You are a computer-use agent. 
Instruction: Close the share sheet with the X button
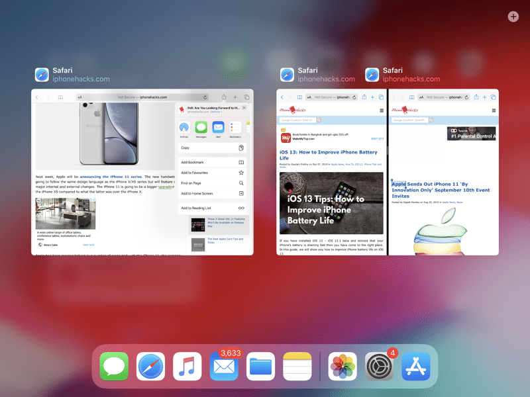tap(244, 108)
